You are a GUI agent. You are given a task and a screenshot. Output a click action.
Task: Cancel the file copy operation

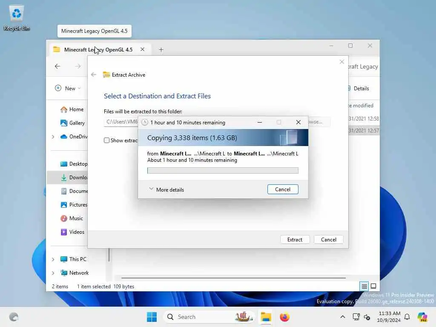coord(283,189)
